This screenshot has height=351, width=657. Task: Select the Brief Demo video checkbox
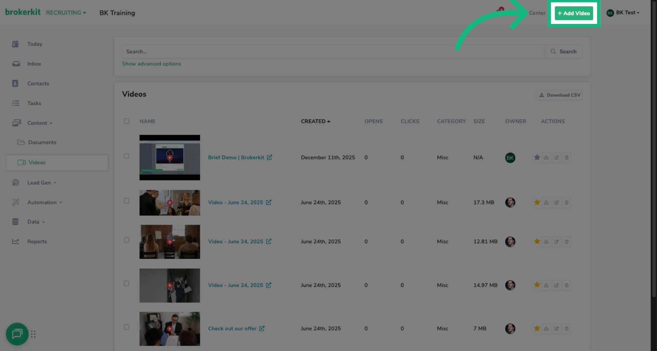pyautogui.click(x=127, y=156)
